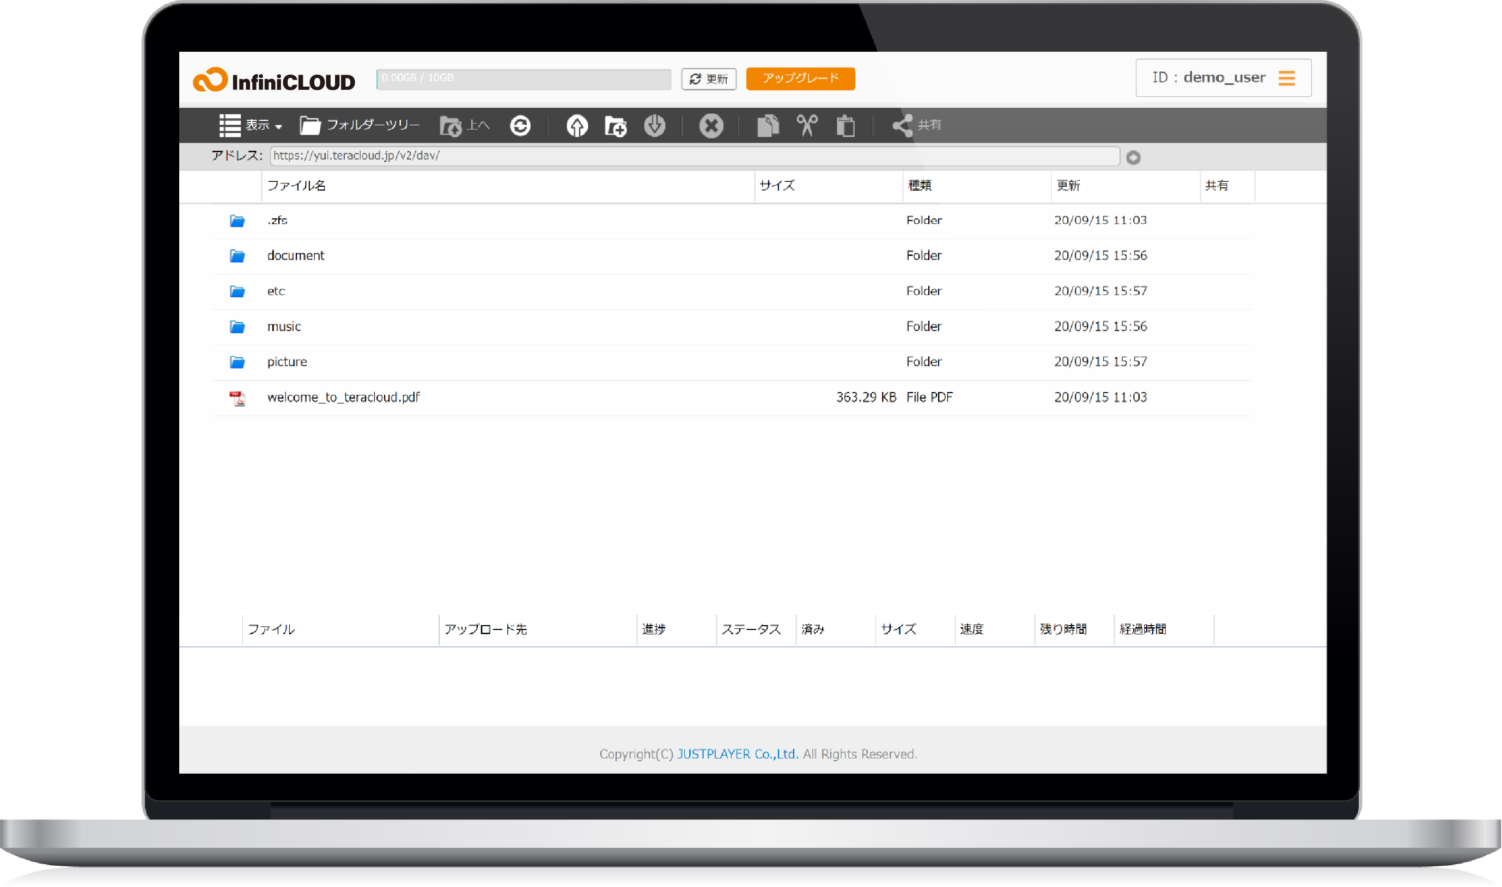The width and height of the screenshot is (1502, 887).
Task: Paste from the clipboard
Action: click(x=846, y=126)
